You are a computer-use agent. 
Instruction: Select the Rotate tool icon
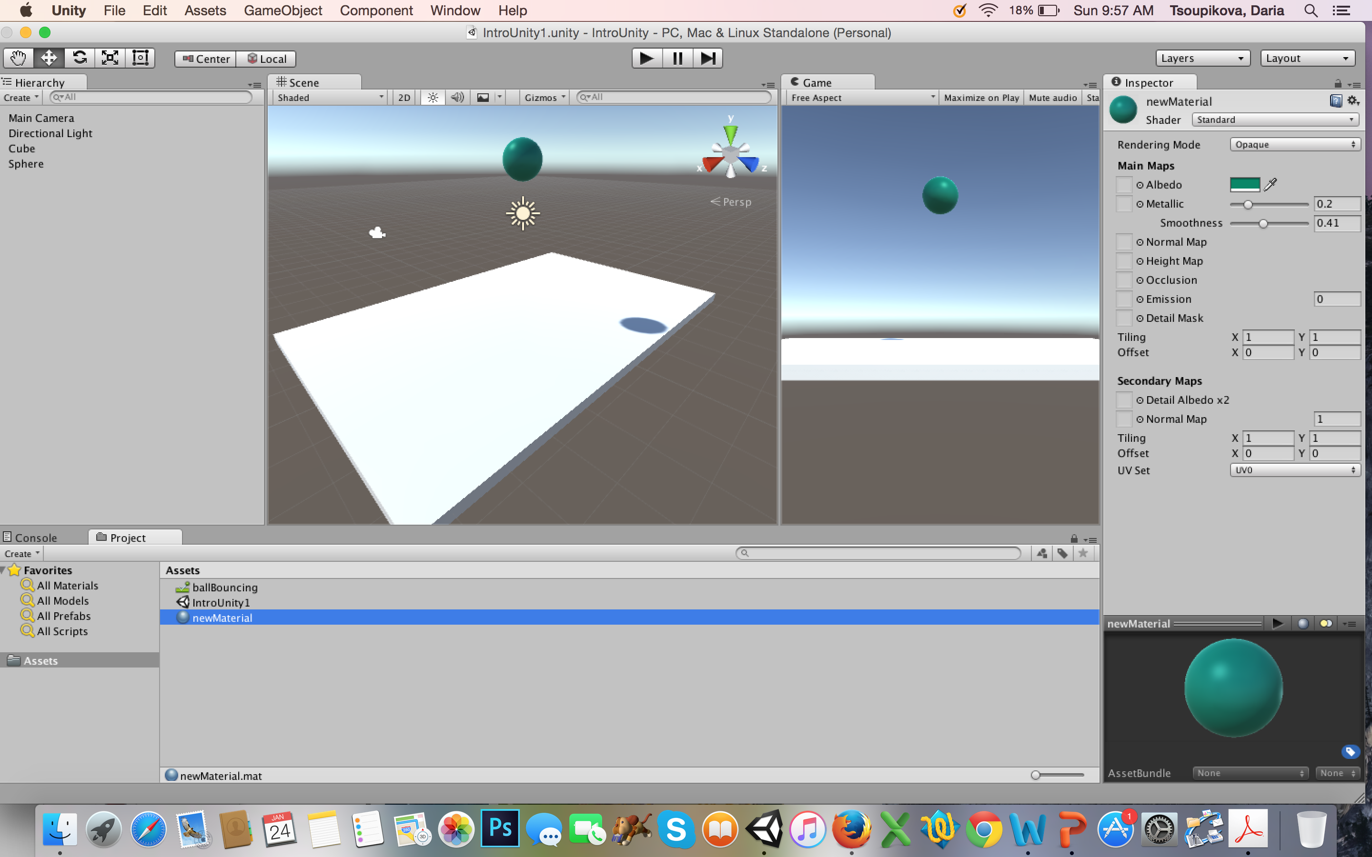pos(80,58)
